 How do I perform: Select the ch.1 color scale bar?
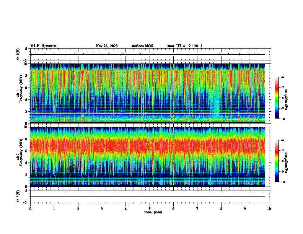[277, 98]
